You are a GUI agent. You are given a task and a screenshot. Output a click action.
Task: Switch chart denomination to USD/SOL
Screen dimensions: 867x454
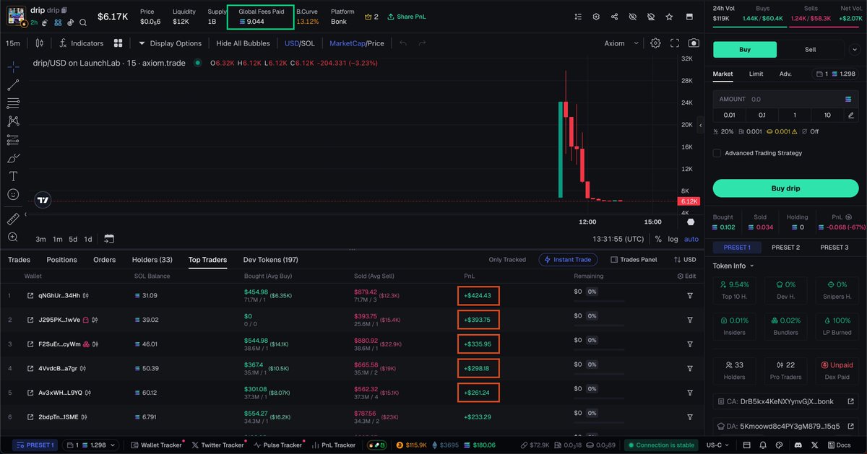point(299,43)
